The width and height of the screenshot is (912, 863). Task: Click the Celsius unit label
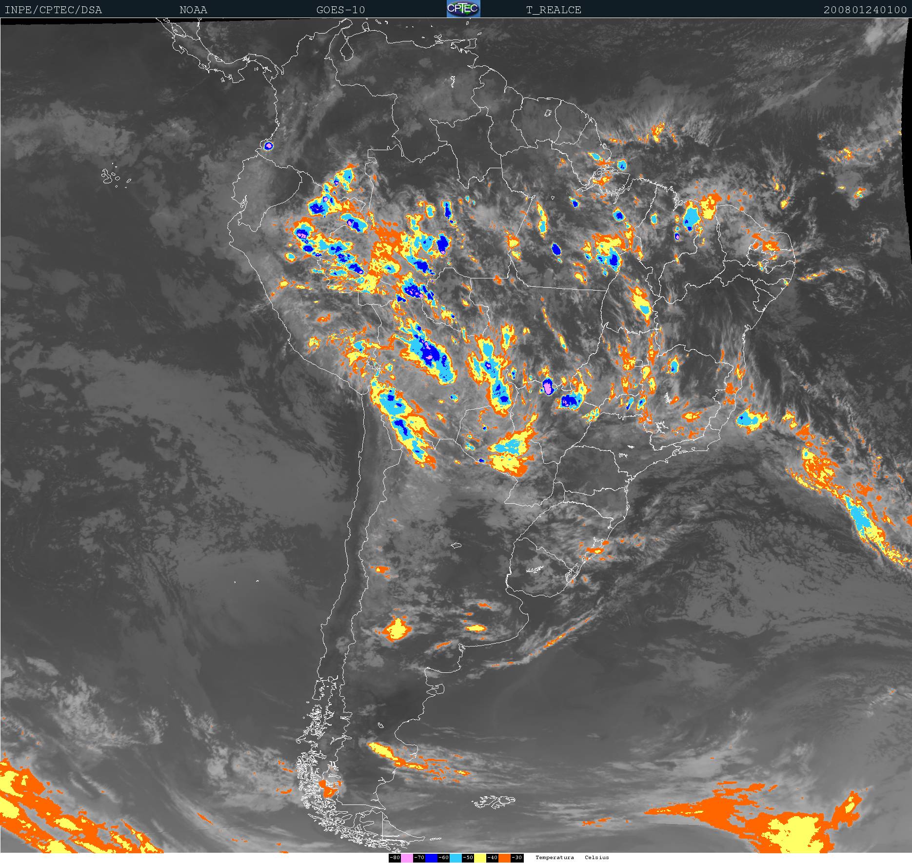[x=597, y=858]
